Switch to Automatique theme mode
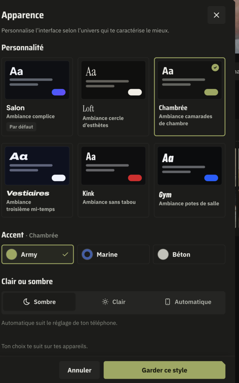 [x=188, y=302]
